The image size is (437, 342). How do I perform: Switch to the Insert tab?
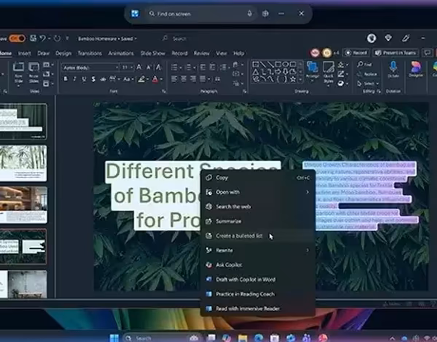tap(24, 53)
